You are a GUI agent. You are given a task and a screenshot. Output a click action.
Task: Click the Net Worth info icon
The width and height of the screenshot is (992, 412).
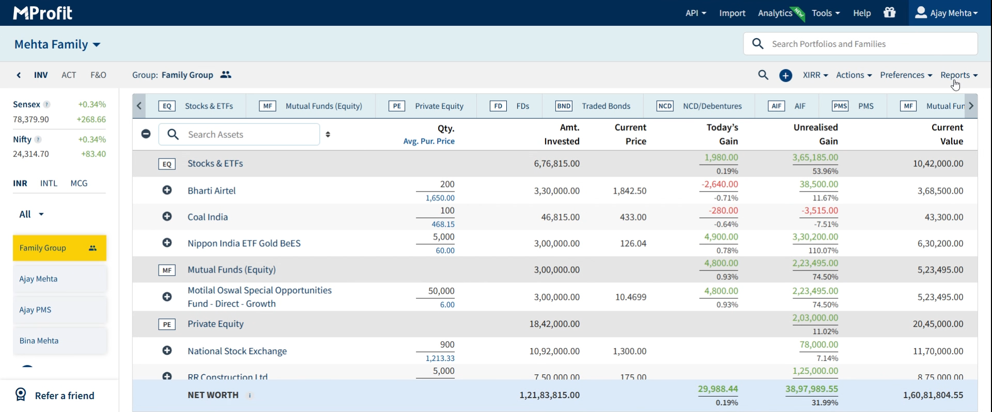[250, 395]
